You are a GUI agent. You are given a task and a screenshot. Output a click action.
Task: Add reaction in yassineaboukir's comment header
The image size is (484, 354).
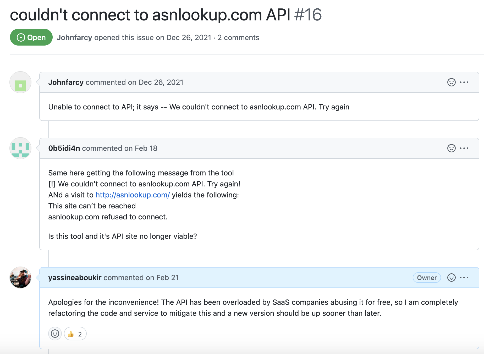tap(451, 278)
